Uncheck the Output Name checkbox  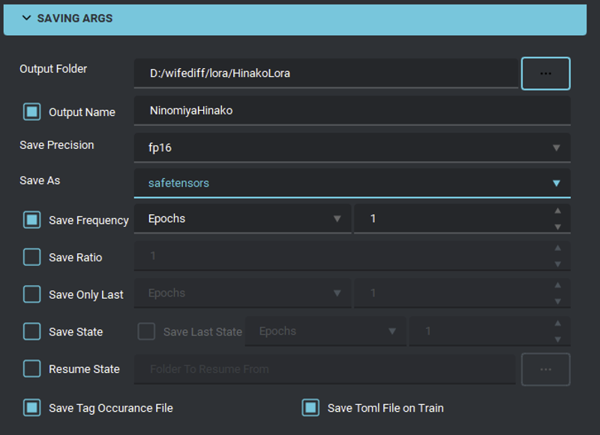tap(31, 112)
